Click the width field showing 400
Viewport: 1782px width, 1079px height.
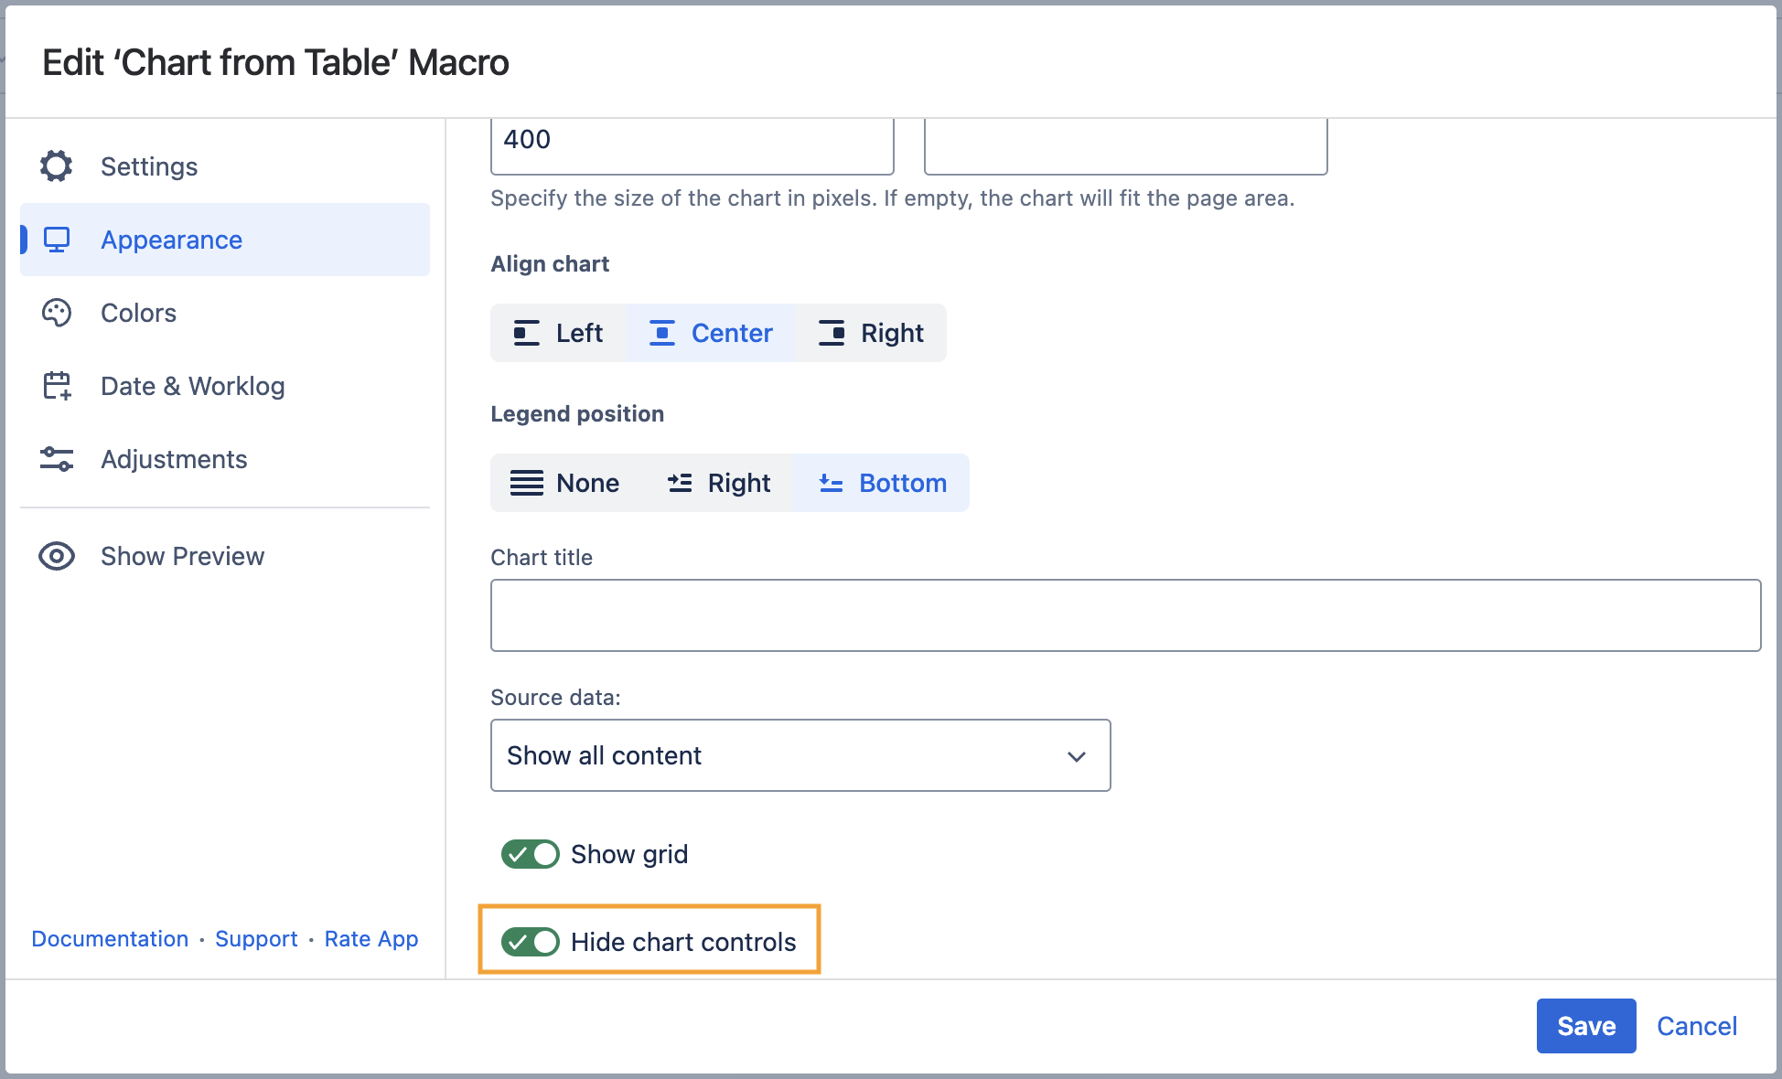[x=692, y=142]
